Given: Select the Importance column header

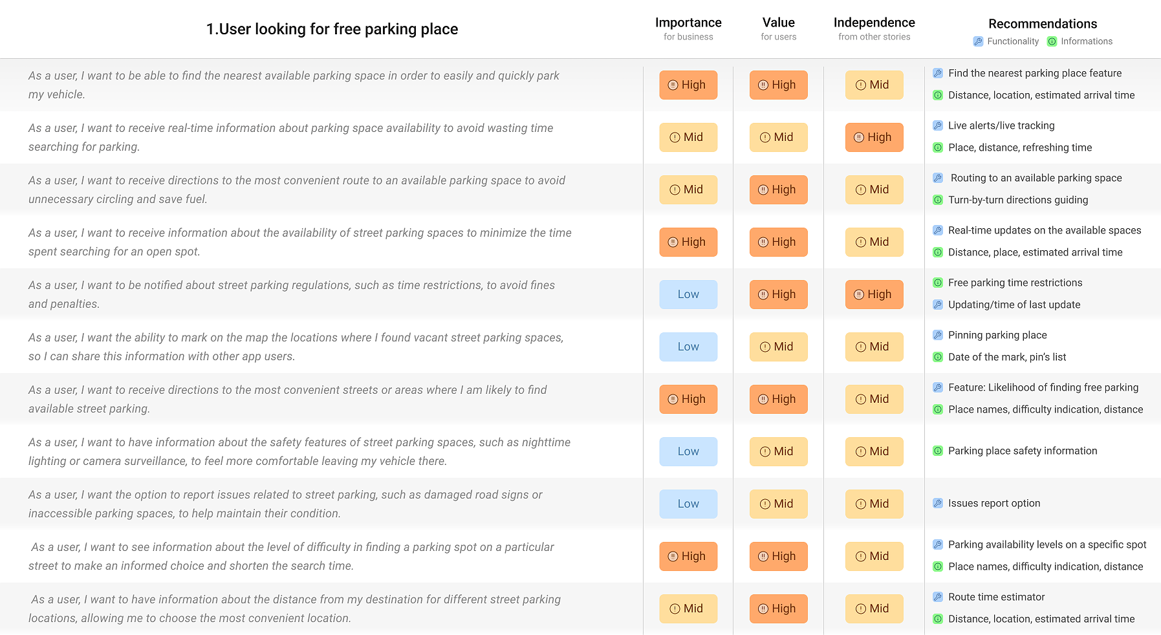Looking at the screenshot, I should [688, 23].
